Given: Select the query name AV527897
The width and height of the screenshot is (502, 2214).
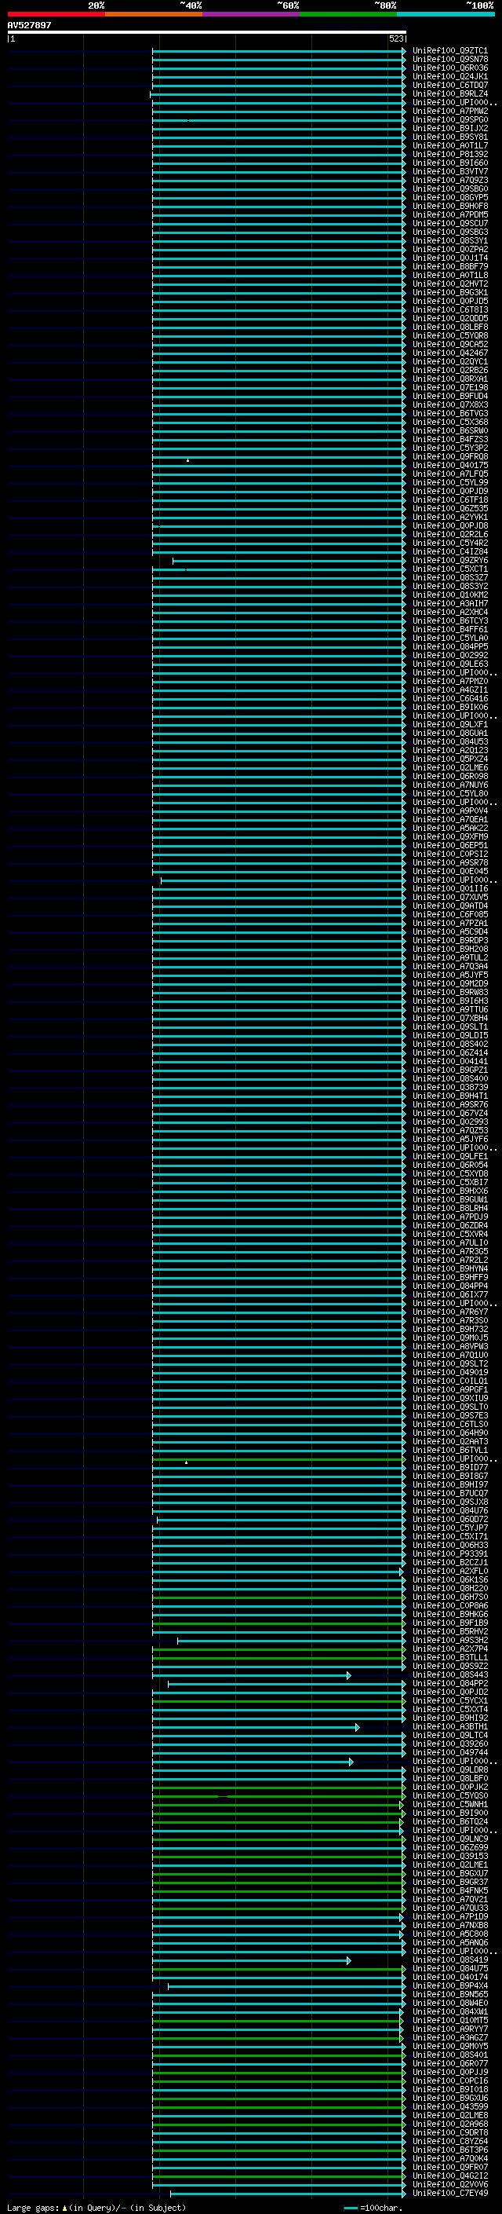Looking at the screenshot, I should (29, 25).
